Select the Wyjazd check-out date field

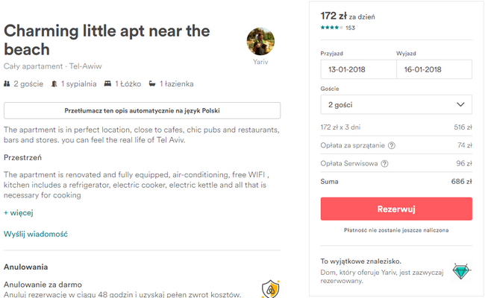[434, 69]
